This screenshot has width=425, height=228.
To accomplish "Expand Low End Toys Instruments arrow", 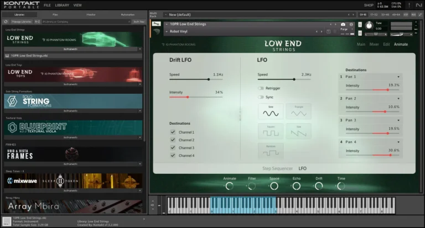I will pyautogui.click(x=140, y=84).
